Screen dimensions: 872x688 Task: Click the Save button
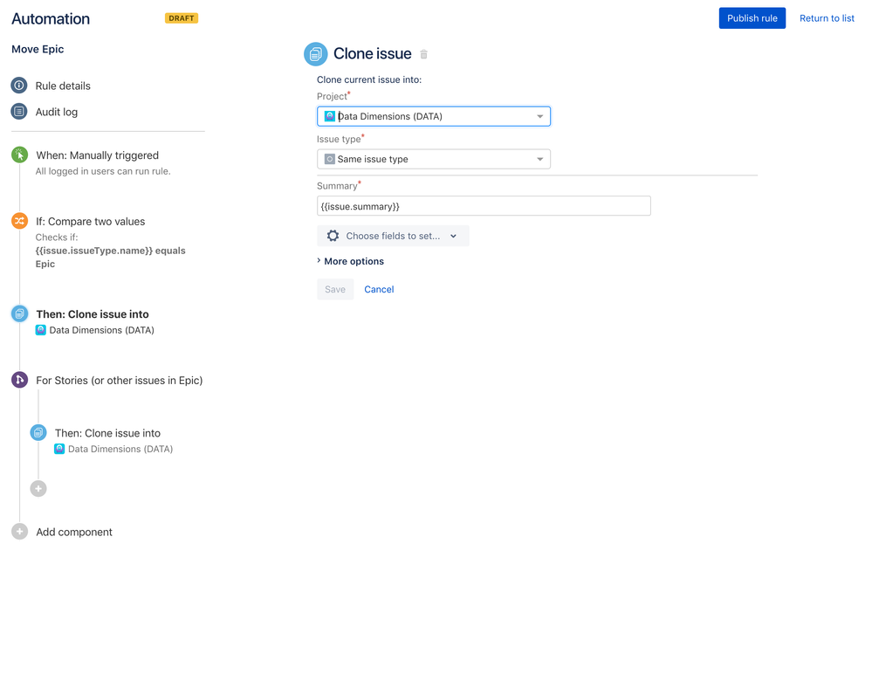click(x=335, y=289)
